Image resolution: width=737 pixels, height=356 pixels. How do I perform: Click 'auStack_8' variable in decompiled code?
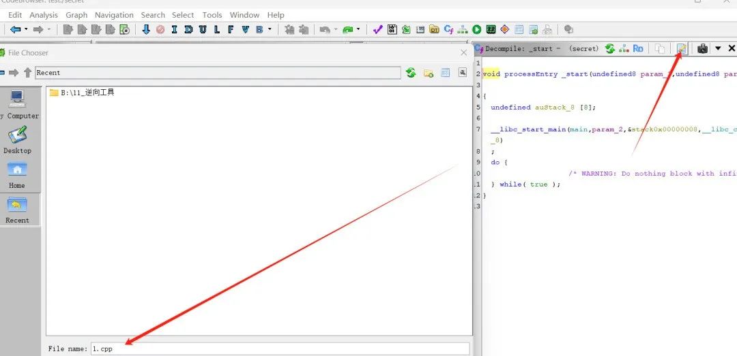coord(555,107)
